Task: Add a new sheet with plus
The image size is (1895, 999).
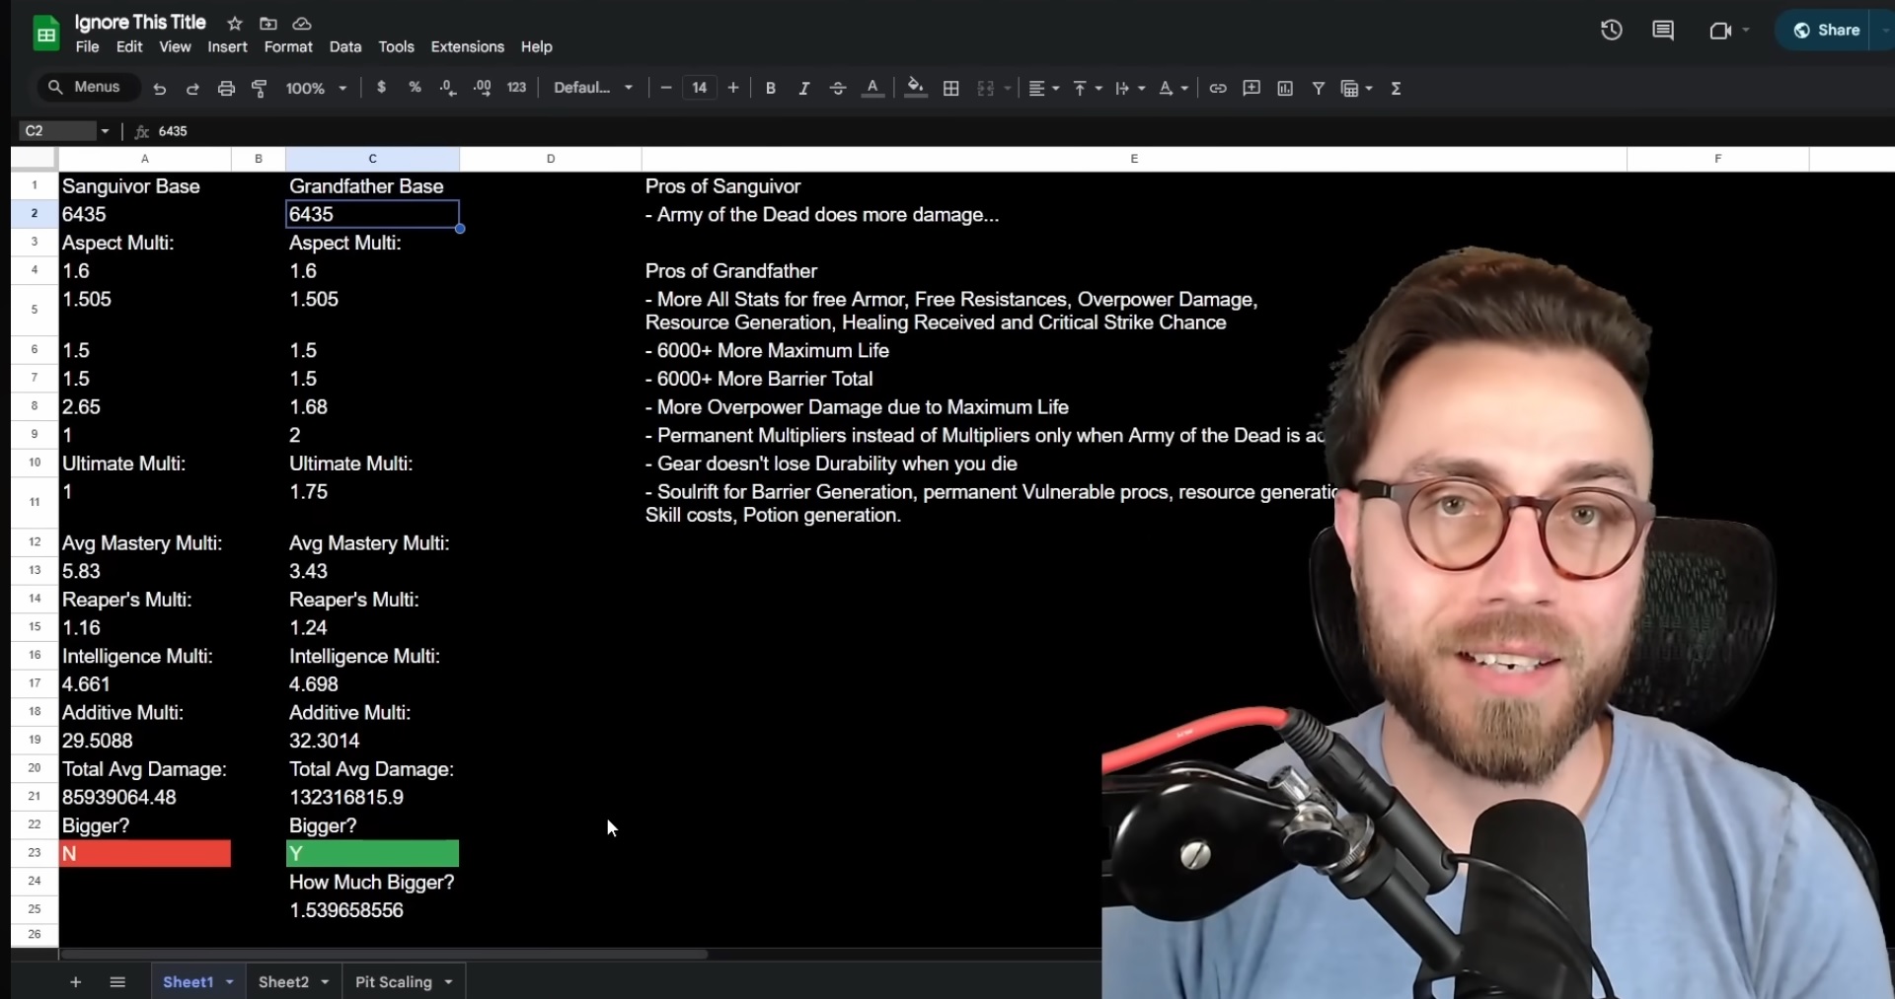Action: tap(75, 982)
